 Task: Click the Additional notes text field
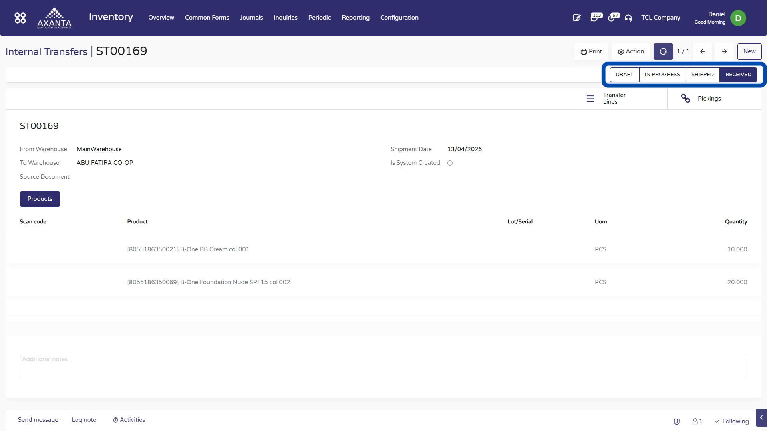point(383,366)
